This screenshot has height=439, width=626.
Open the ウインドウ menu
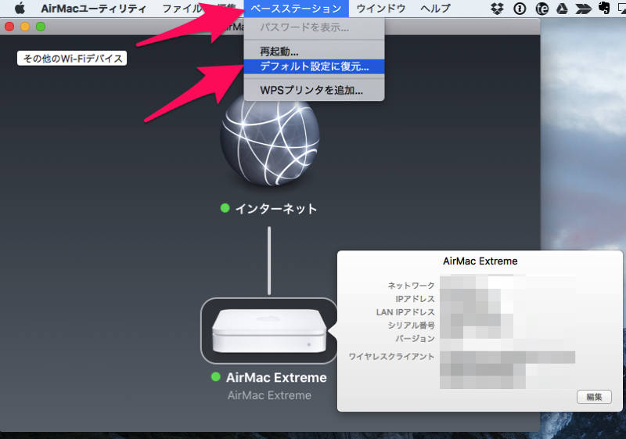point(381,9)
